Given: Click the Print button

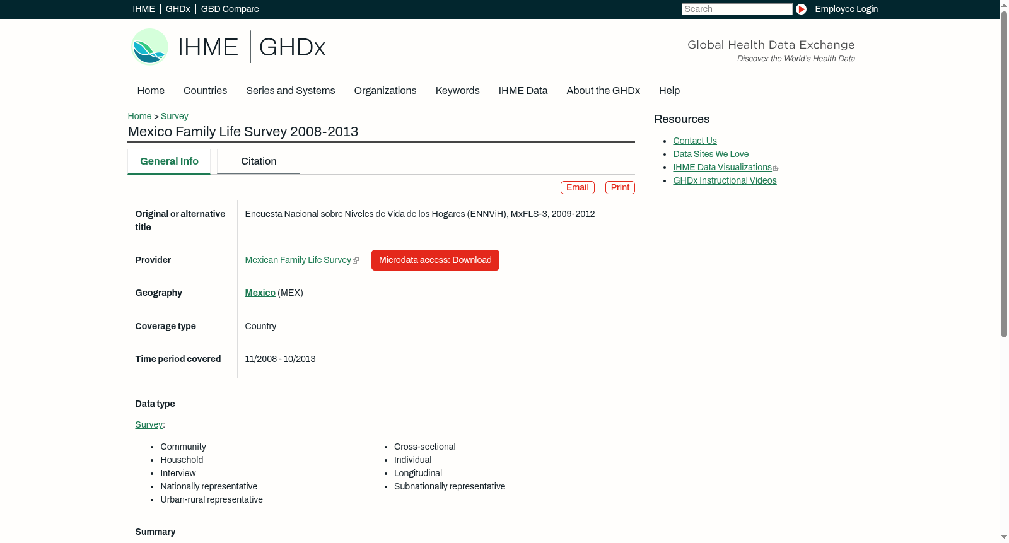Looking at the screenshot, I should click(x=620, y=187).
